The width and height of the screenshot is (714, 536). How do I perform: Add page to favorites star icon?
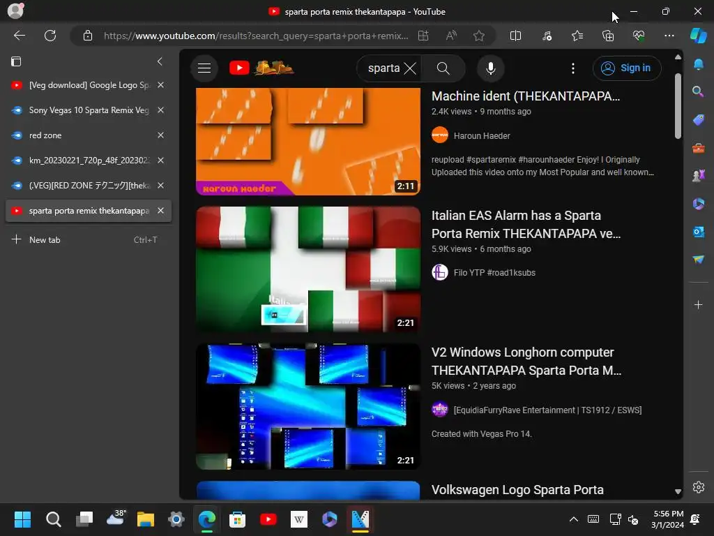(478, 36)
